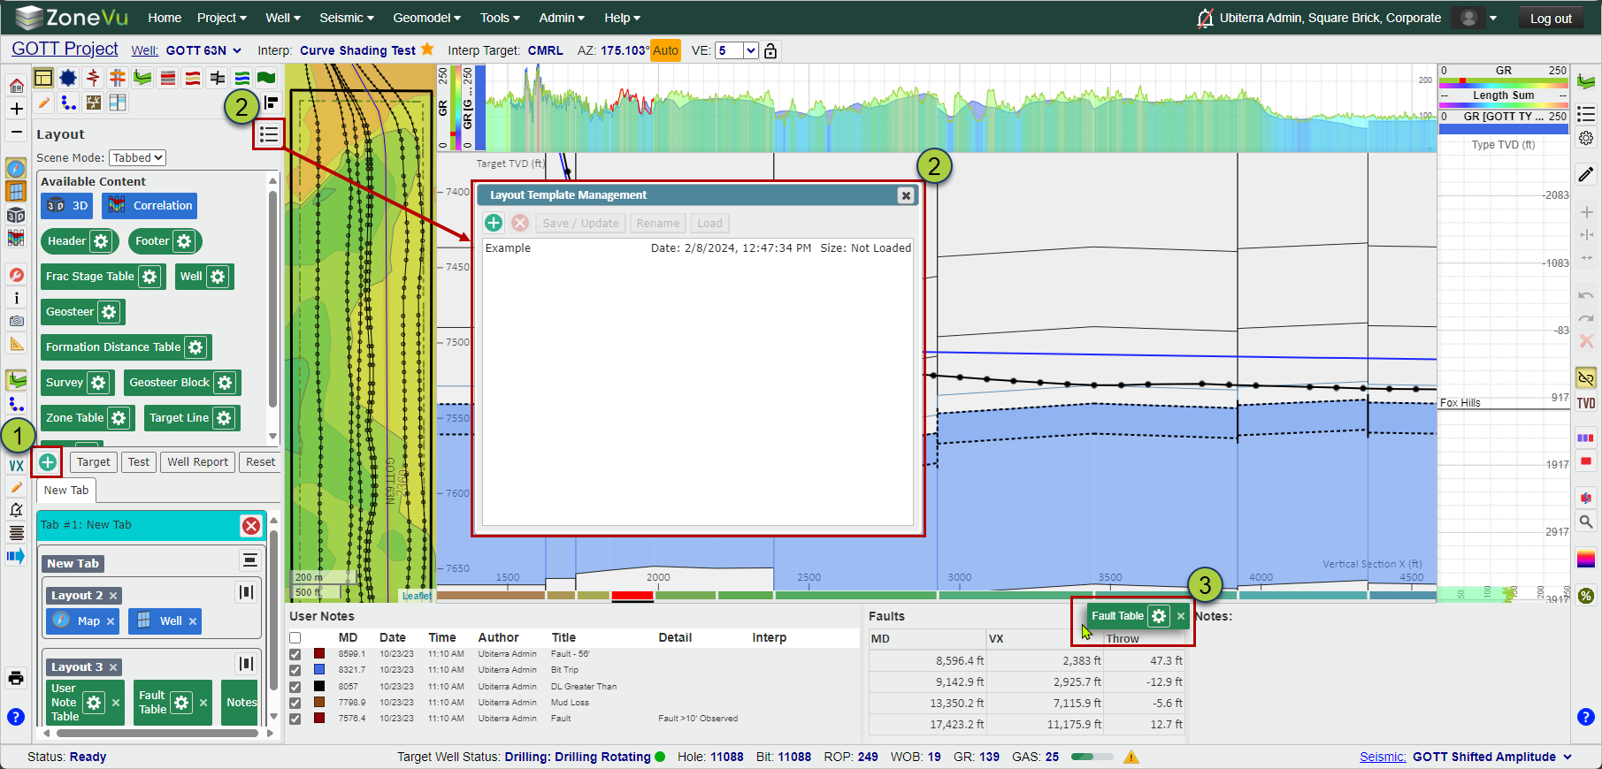
Task: Open the camera snapshot icon
Action: (x=16, y=321)
